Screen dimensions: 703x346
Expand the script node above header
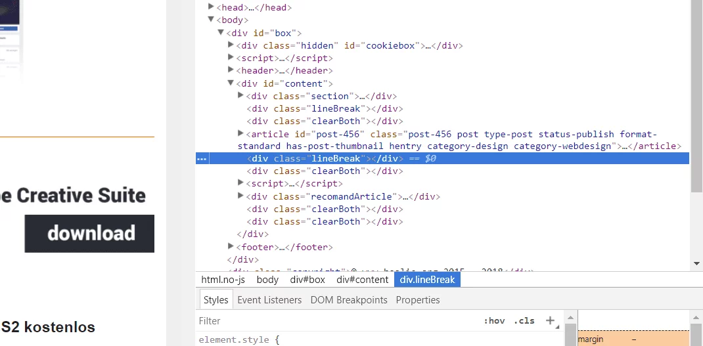(x=231, y=57)
